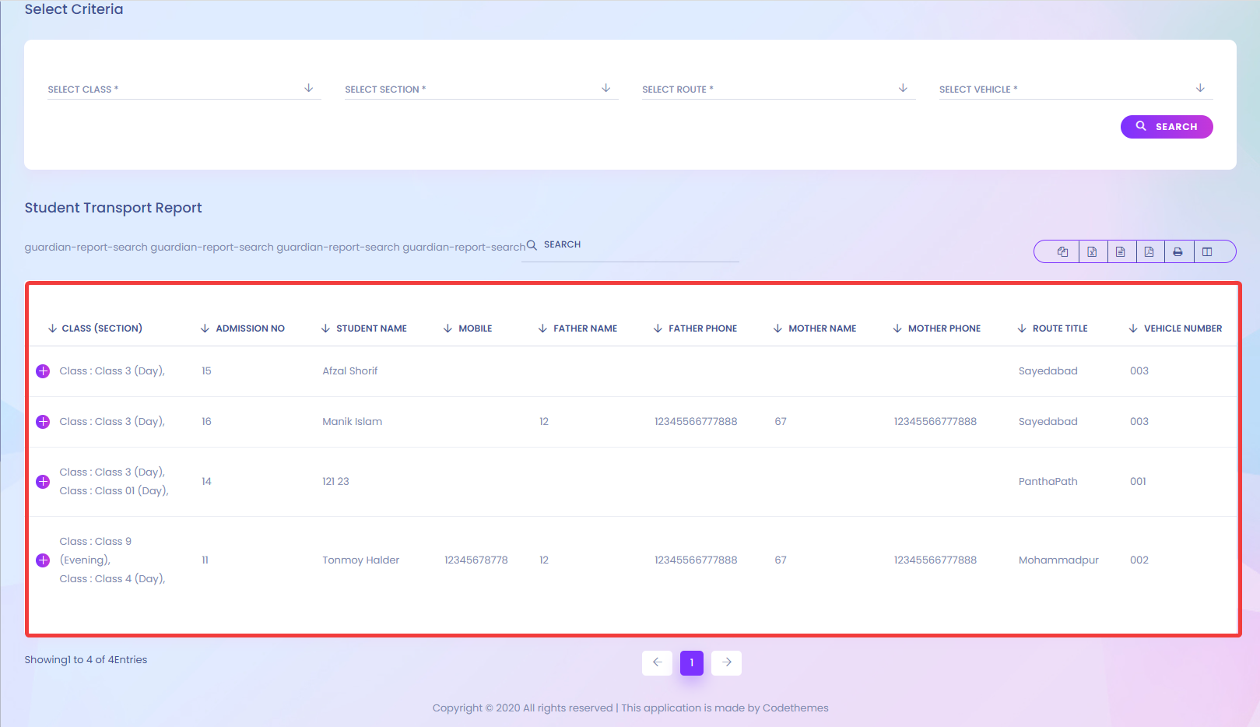Image resolution: width=1260 pixels, height=727 pixels.
Task: Click route title PanthaPath
Action: (x=1048, y=482)
